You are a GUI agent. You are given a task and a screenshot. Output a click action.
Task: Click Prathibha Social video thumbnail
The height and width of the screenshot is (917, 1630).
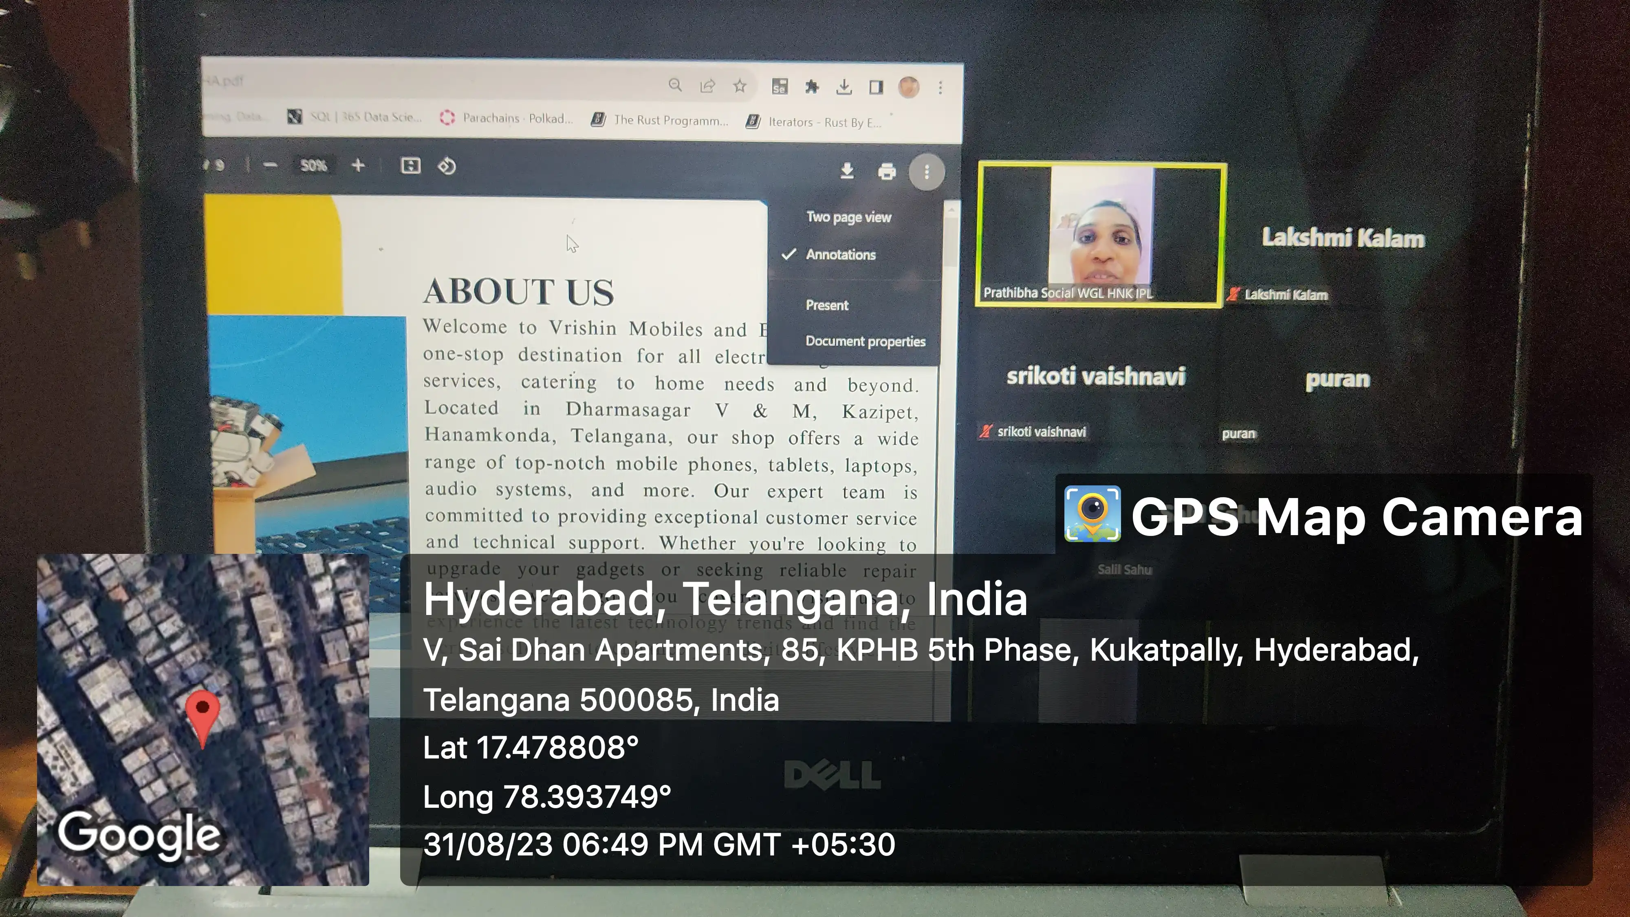(1100, 235)
